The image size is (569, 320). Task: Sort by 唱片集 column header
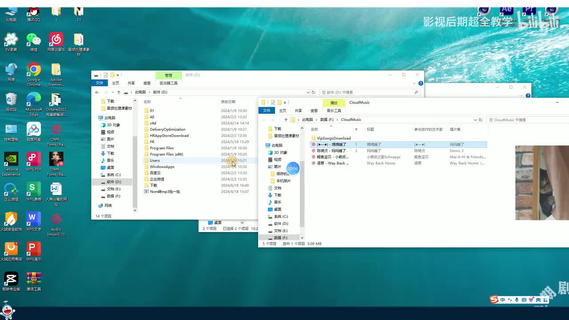click(455, 129)
